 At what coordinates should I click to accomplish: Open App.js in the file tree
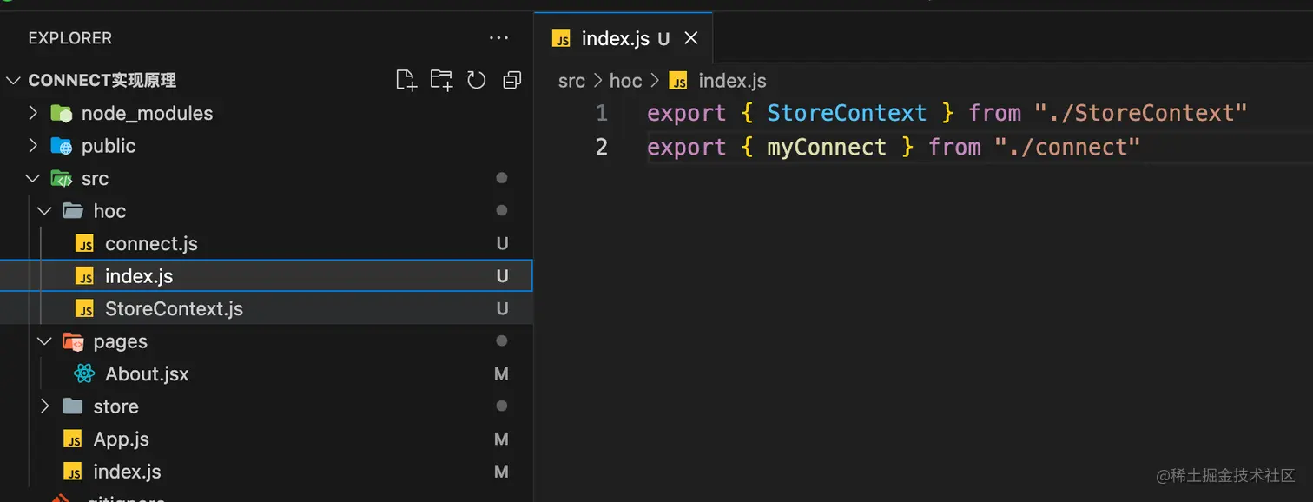pos(121,439)
